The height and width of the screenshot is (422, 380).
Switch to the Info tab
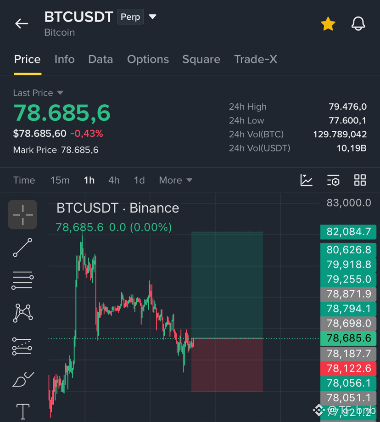pyautogui.click(x=65, y=59)
